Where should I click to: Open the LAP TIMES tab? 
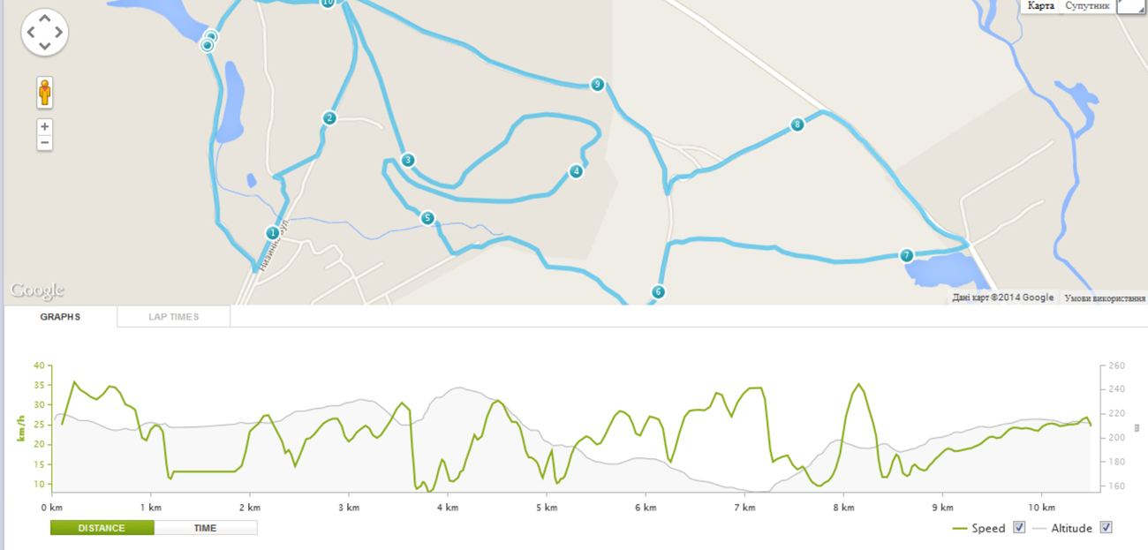173,317
